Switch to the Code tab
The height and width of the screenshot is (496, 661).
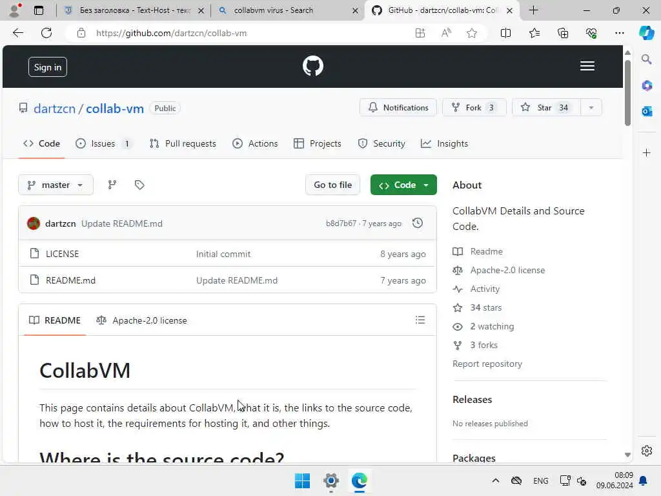pos(41,143)
